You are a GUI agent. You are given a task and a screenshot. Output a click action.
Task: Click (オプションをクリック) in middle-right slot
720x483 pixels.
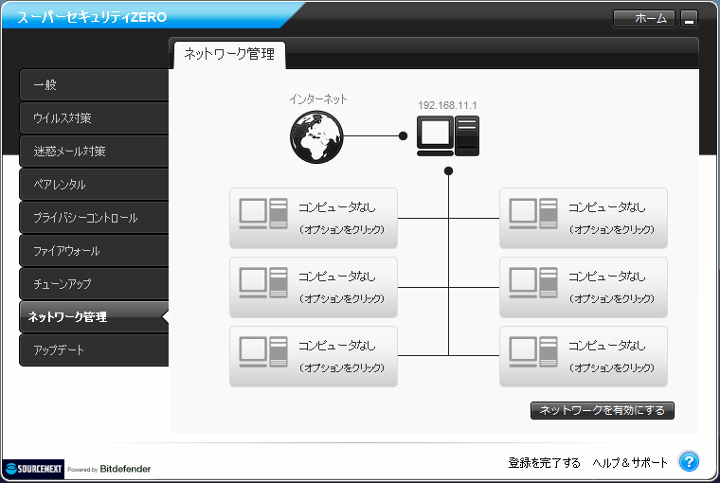point(612,298)
